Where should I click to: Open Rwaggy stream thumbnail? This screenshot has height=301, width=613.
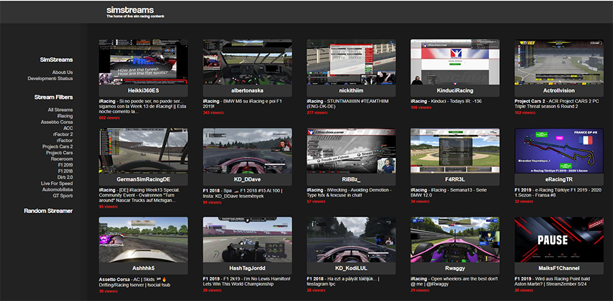pos(455,240)
